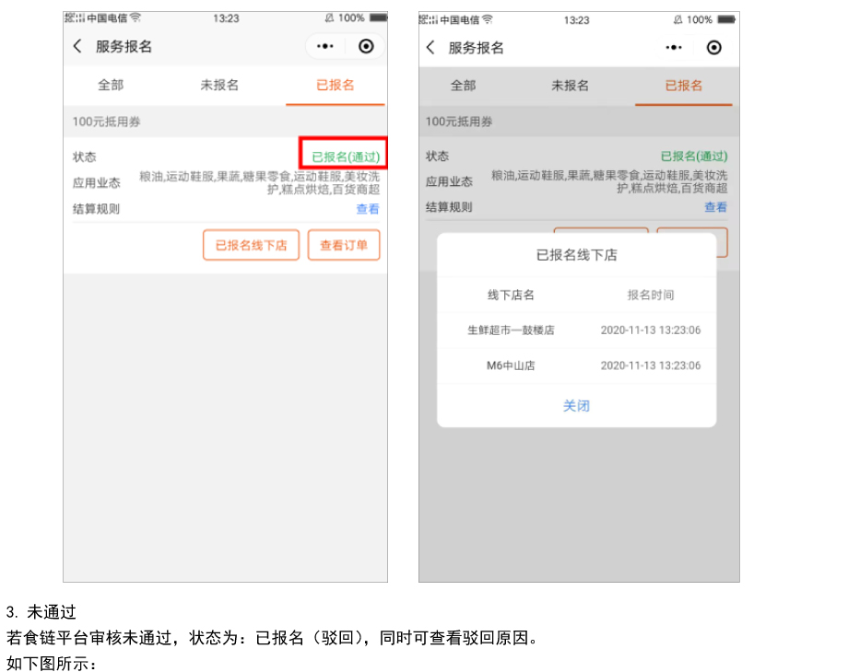The width and height of the screenshot is (848, 672).
Task: Tap battery icon in left phone status bar
Action: tap(378, 18)
